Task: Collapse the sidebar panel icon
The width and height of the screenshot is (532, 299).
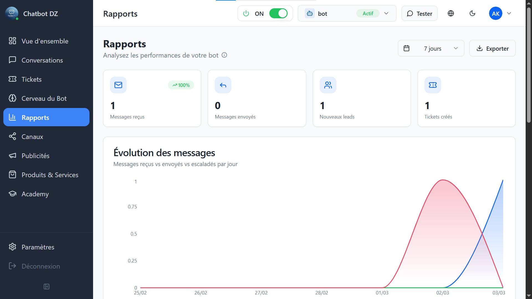Action: coord(47,287)
